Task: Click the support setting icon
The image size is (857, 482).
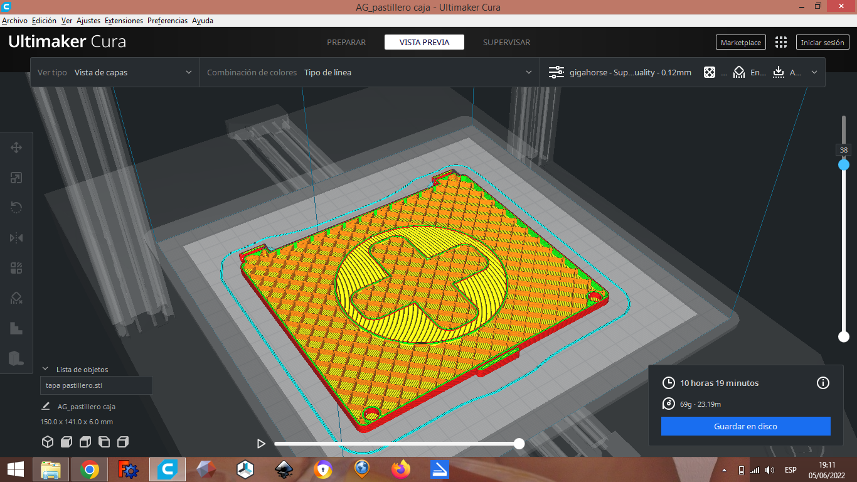Action: (x=739, y=72)
